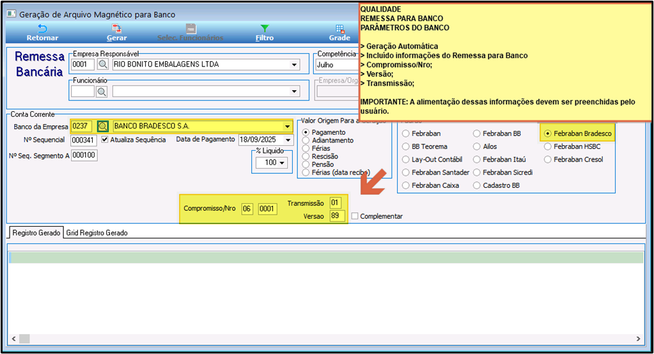
Task: Select the Febraban Sicredi radio
Action: tap(477, 172)
